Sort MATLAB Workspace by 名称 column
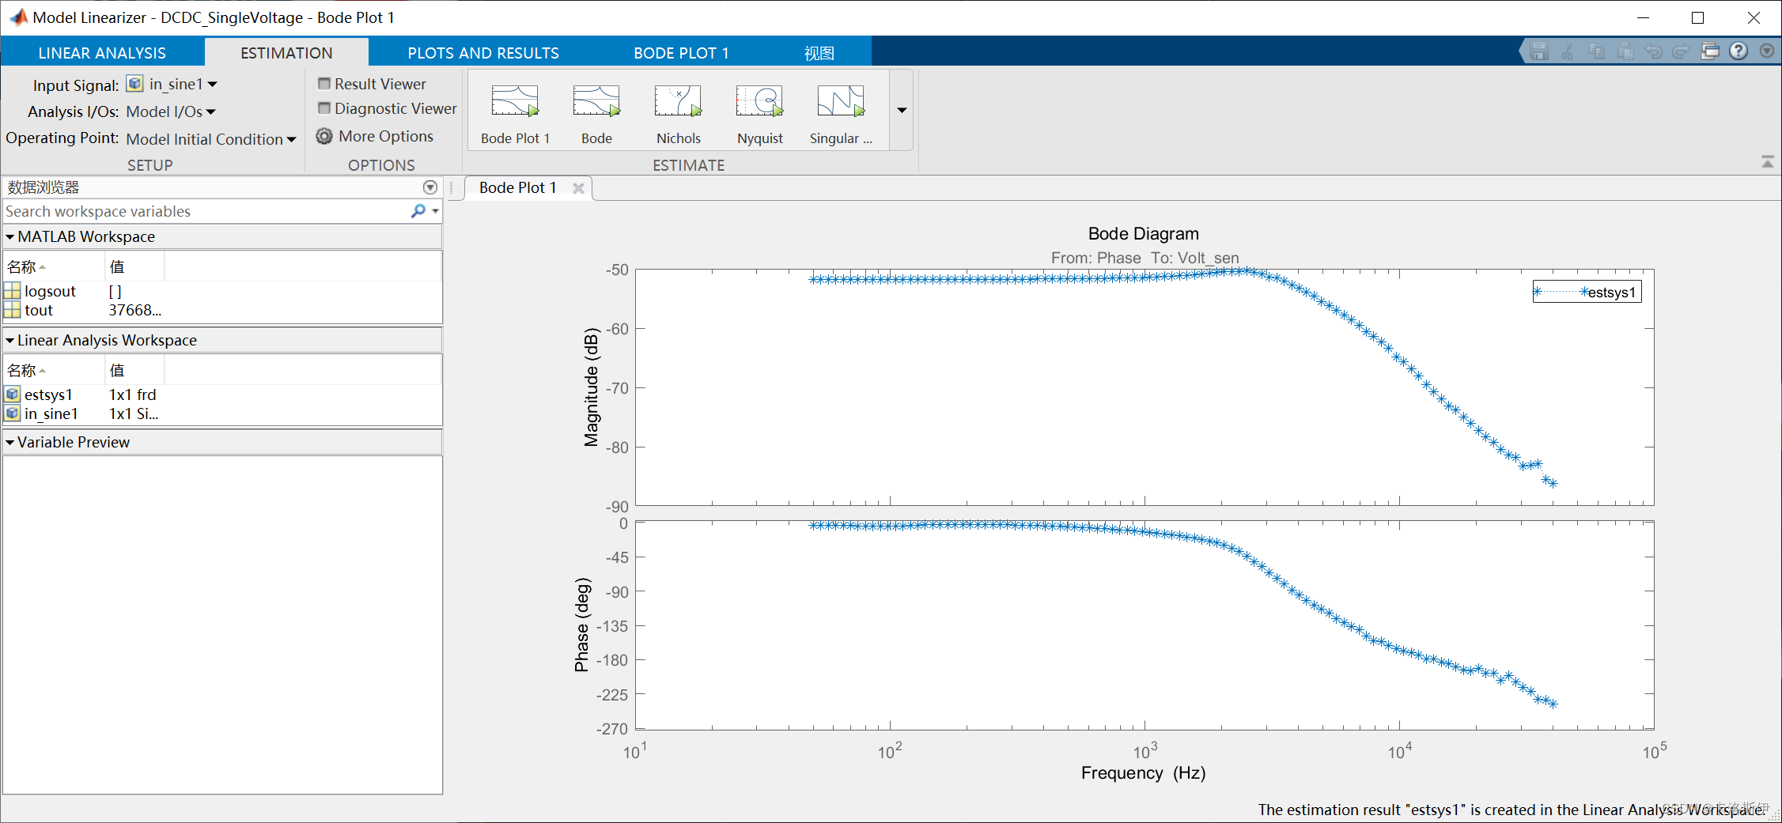Image resolution: width=1782 pixels, height=823 pixels. pyautogui.click(x=54, y=266)
